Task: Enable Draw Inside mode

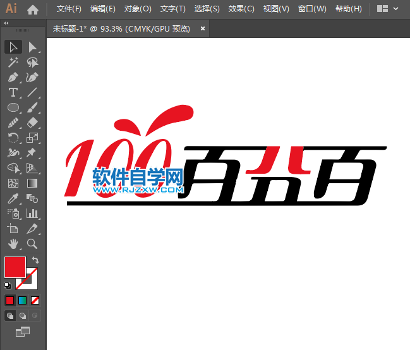Action: tap(35, 316)
